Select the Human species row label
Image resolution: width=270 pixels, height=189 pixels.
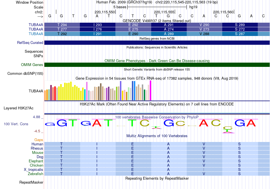(37, 144)
